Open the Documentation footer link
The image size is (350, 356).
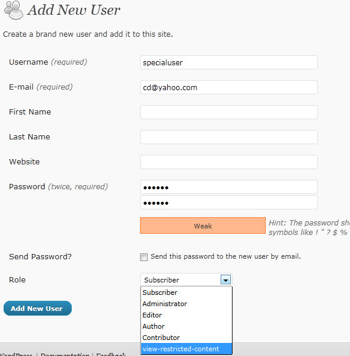pos(65,354)
